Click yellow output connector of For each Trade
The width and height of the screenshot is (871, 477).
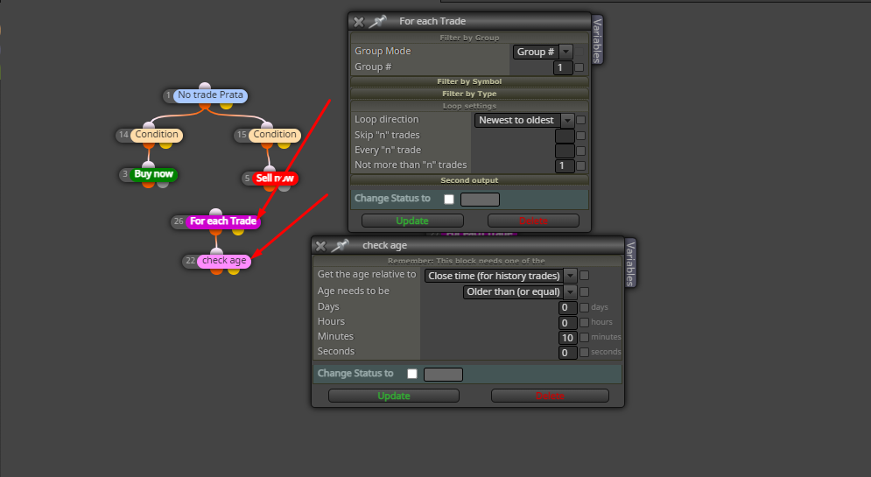pos(238,230)
